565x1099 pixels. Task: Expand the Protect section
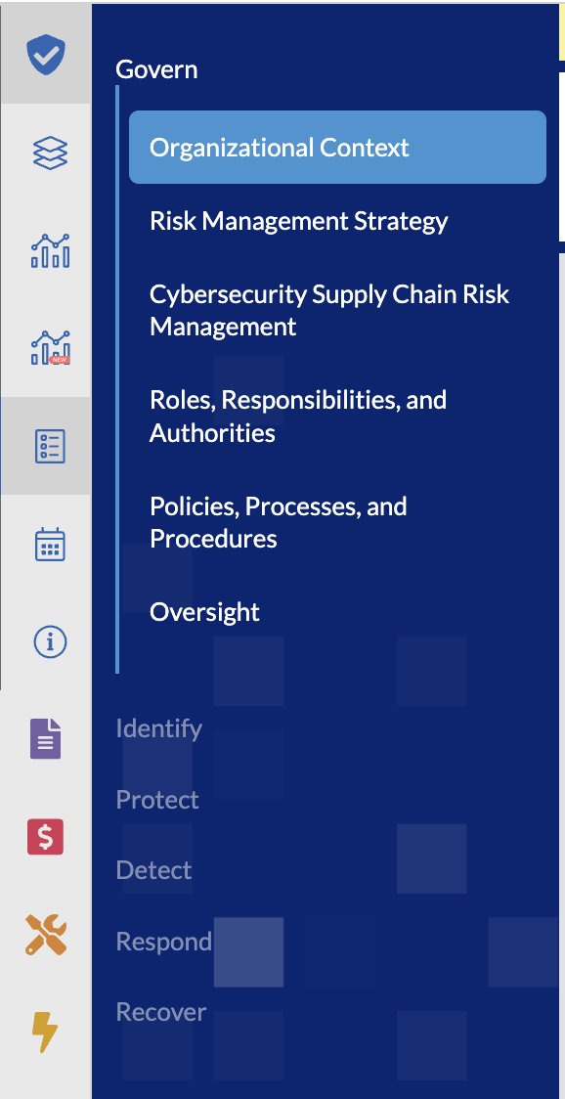click(157, 800)
